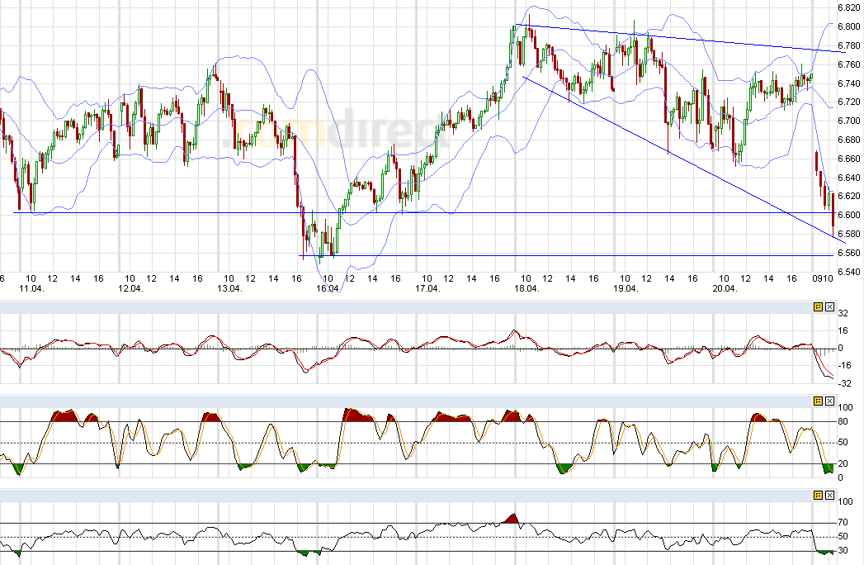Click the 6.620 price axis label
Viewport: 864px width, 565px height.
point(848,196)
